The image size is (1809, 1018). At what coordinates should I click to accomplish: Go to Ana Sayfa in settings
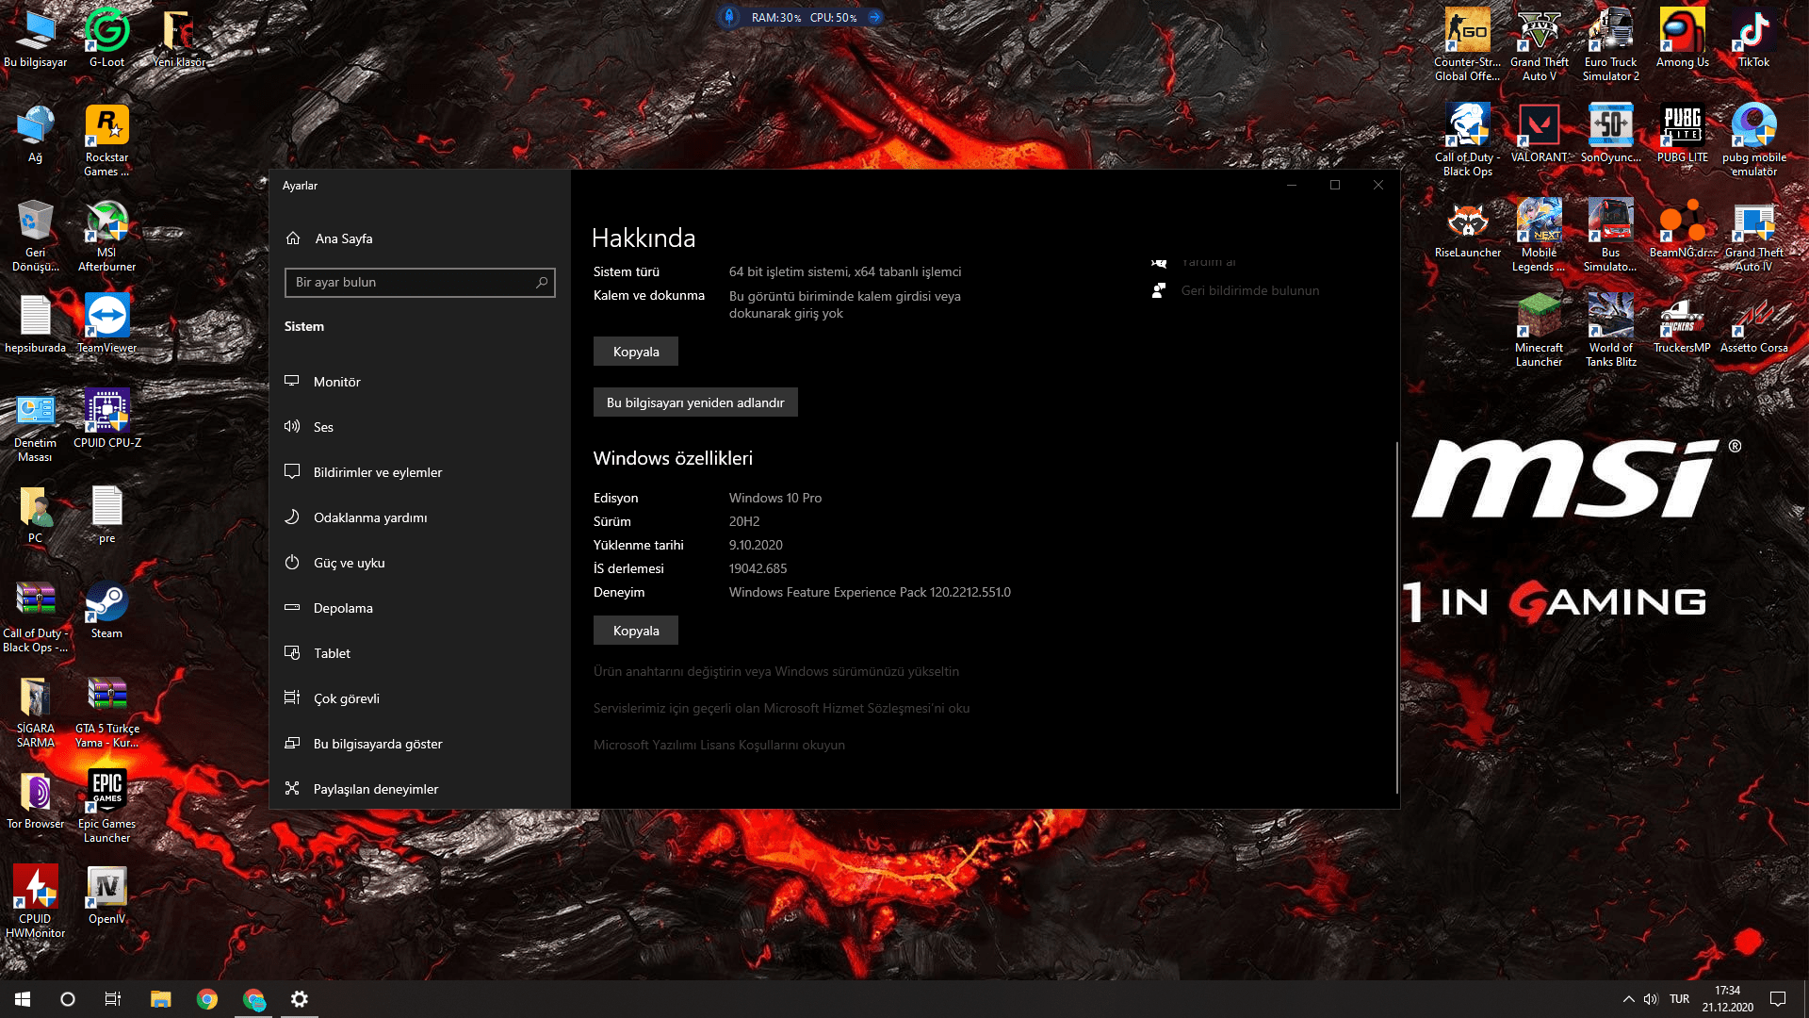[x=343, y=238]
